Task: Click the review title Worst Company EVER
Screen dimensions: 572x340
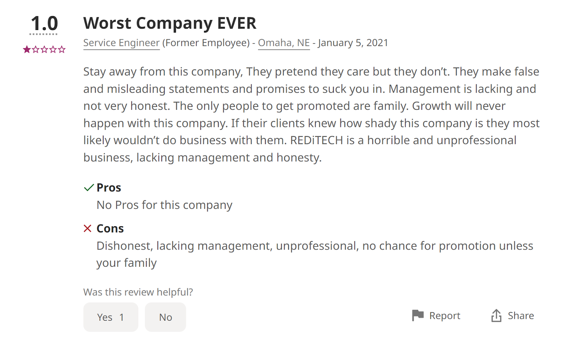Action: coord(169,23)
